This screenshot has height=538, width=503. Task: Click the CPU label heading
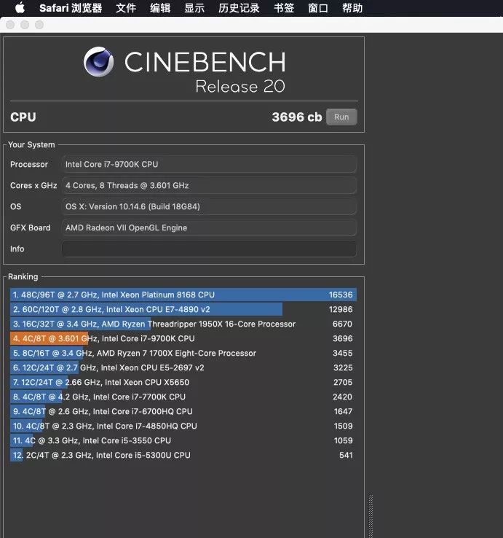(23, 117)
